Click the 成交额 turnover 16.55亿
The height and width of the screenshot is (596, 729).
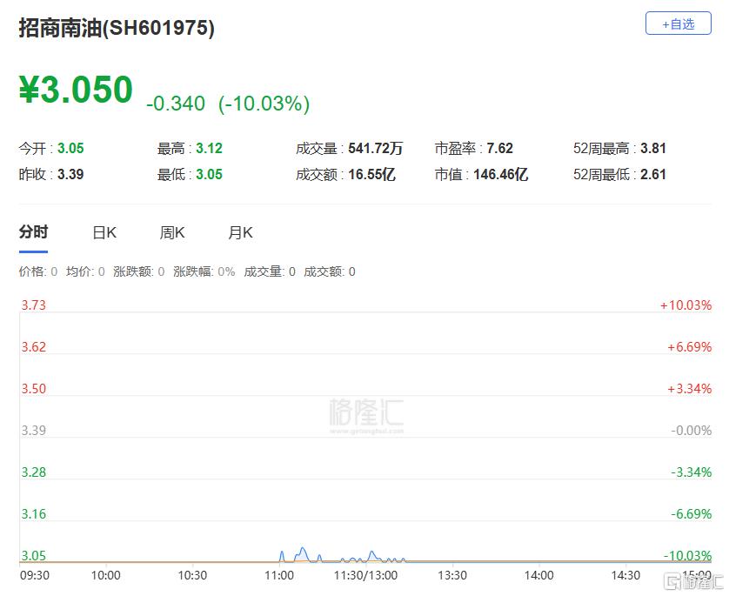click(372, 174)
